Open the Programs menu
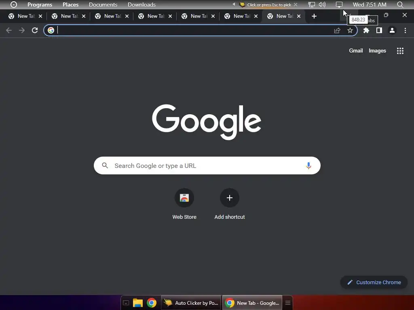Image resolution: width=414 pixels, height=310 pixels. [x=40, y=4]
